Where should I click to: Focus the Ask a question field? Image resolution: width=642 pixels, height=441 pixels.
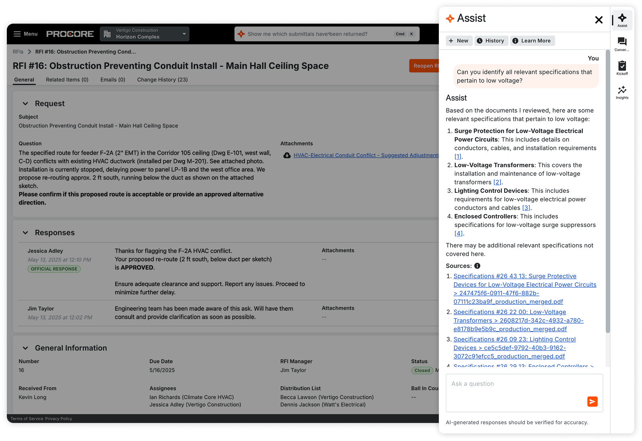(524, 393)
